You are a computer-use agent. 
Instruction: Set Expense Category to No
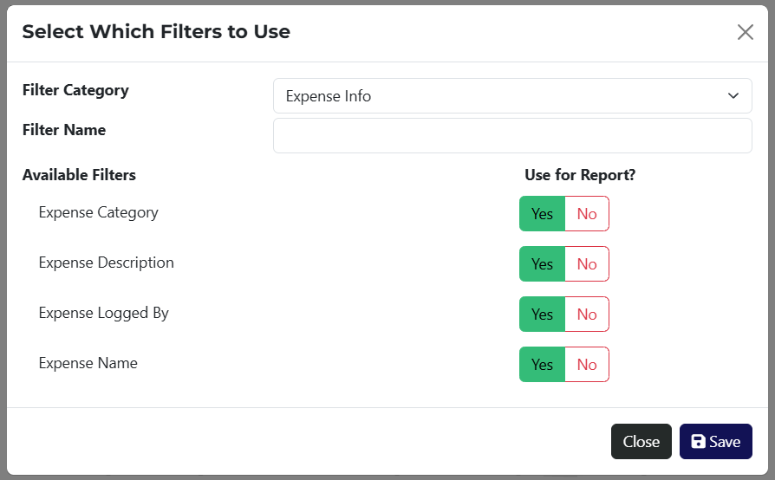click(587, 214)
